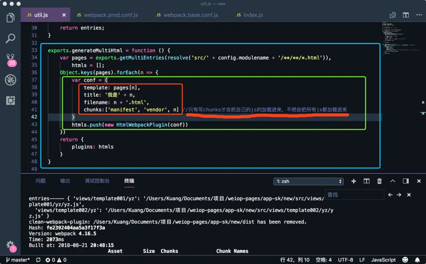Go to next terminal find match

(x=399, y=195)
